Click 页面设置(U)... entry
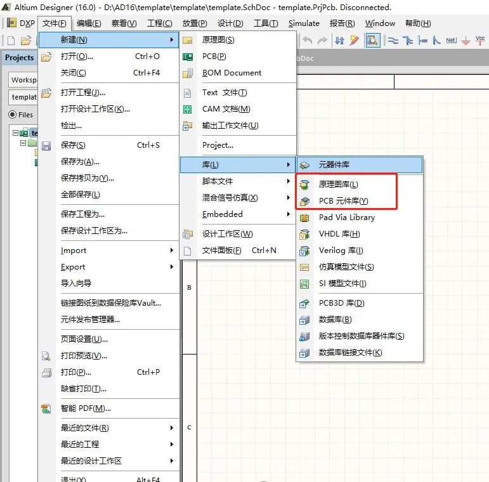Image resolution: width=489 pixels, height=482 pixels. click(x=109, y=339)
